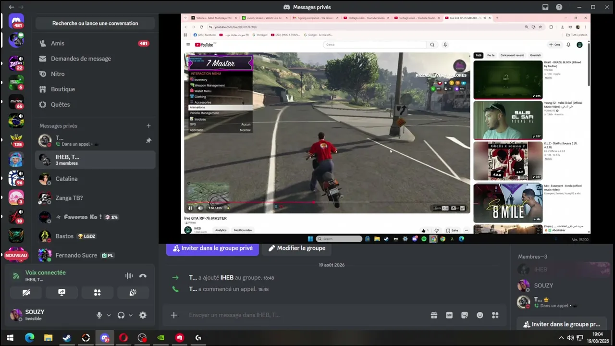Screen dimensions: 615x346
Task: Seek on the YouTube video progress bar
Action: click(x=327, y=202)
